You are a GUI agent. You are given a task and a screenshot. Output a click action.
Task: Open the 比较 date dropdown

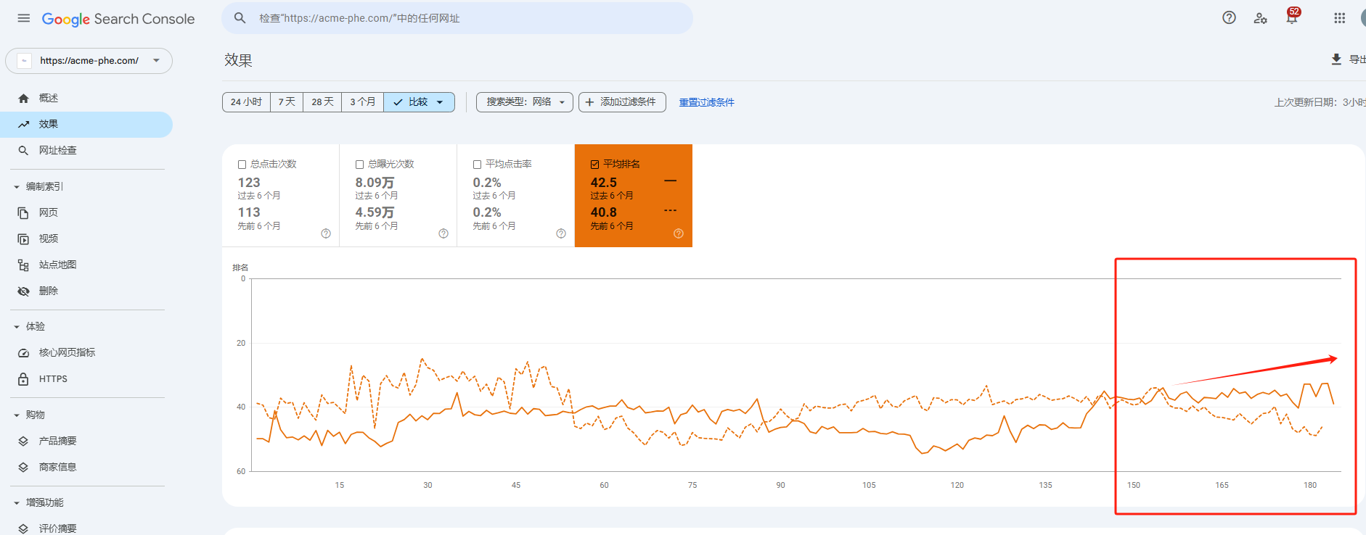[420, 102]
